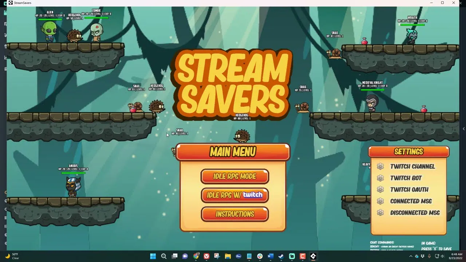Select the Anubis character
This screenshot has width=466, height=262.
(73, 186)
